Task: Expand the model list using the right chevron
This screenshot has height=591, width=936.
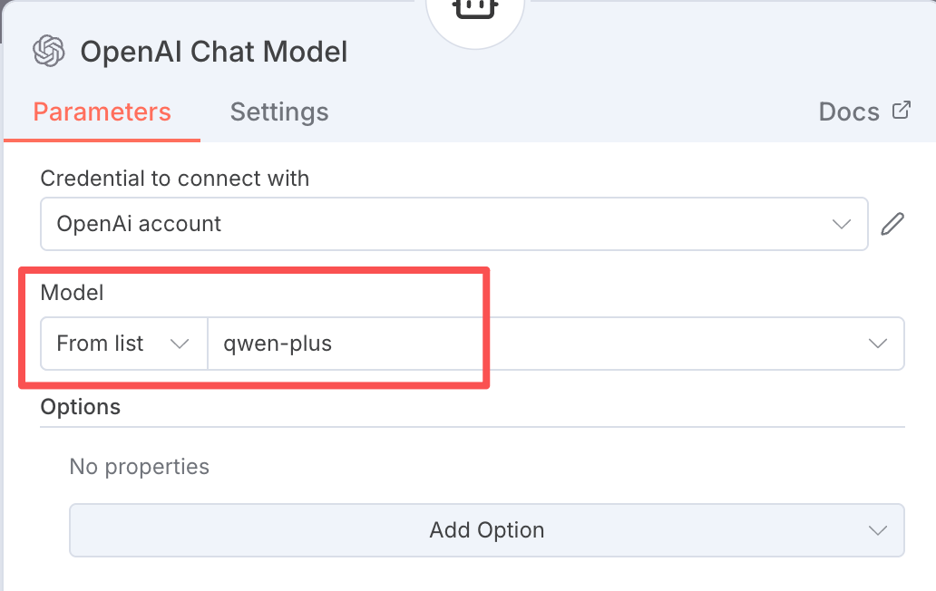Action: pyautogui.click(x=877, y=344)
